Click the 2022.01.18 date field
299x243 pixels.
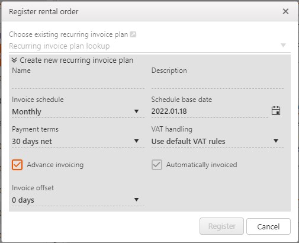pos(210,111)
